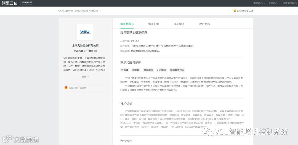Click the 团队规模 description text
Image resolution: width=298 pixels, height=145 pixels.
click(x=146, y=51)
